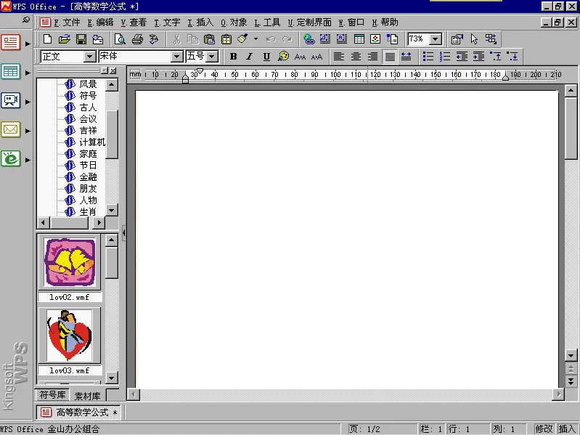Select the lov03.wmf clip art thumbnail
The height and width of the screenshot is (435, 580).
70,336
